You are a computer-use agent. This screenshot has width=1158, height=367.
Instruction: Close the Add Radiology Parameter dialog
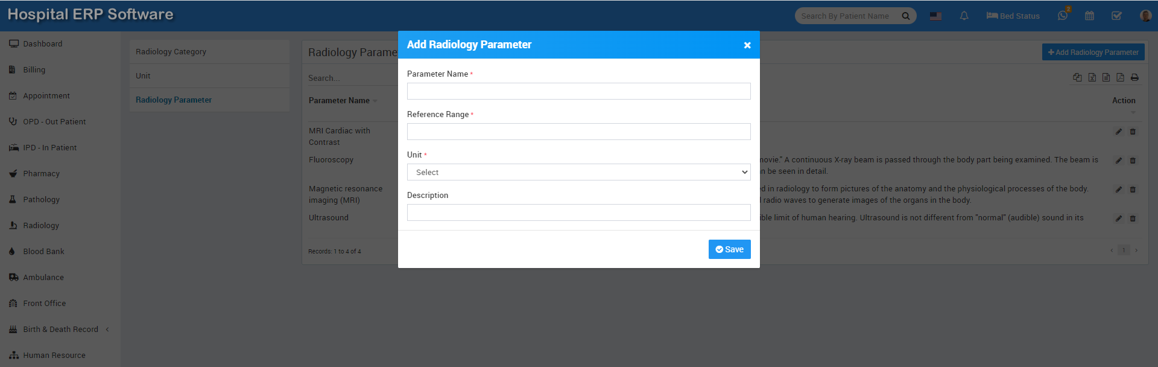click(x=747, y=45)
